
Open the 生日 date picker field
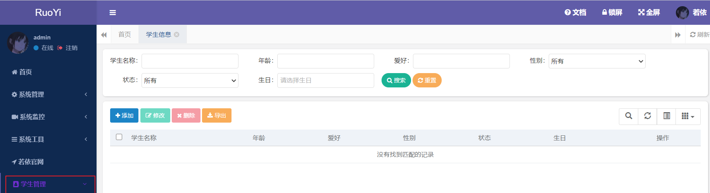[x=326, y=80]
